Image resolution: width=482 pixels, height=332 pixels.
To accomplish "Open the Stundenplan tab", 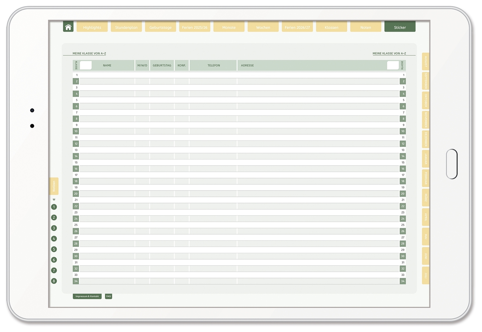I will tap(126, 27).
